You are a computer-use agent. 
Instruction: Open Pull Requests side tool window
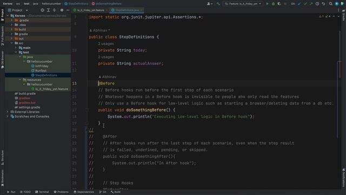pos(2,36)
